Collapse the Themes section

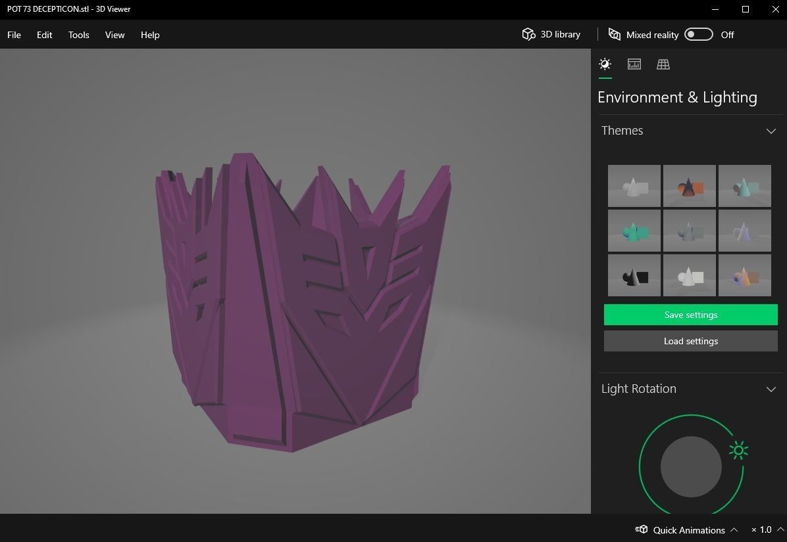point(771,131)
